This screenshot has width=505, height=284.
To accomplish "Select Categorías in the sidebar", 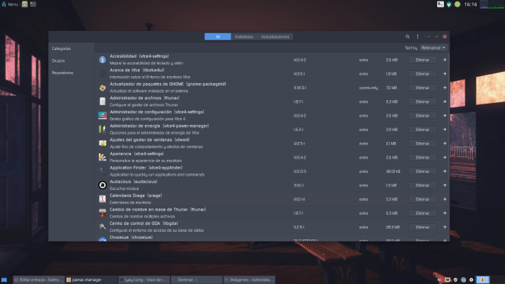I will pyautogui.click(x=61, y=49).
